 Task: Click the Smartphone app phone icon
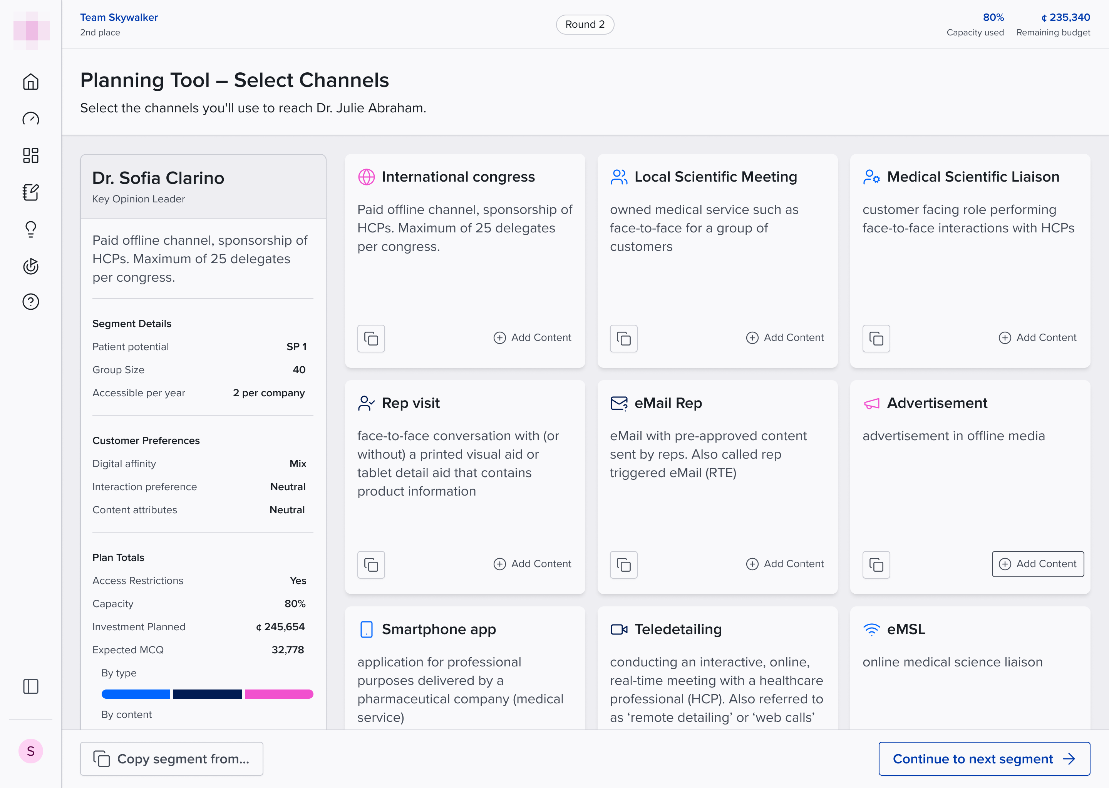[366, 629]
